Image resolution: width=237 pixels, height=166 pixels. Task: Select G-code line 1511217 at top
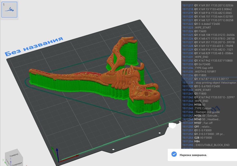click(208, 5)
